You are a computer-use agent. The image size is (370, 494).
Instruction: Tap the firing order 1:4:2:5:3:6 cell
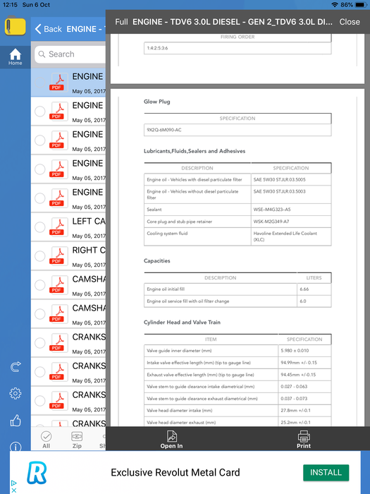[238, 48]
